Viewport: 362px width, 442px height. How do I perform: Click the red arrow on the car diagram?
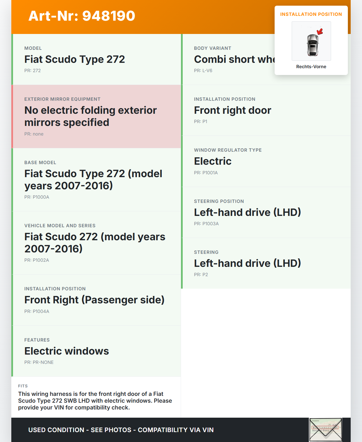tap(320, 31)
